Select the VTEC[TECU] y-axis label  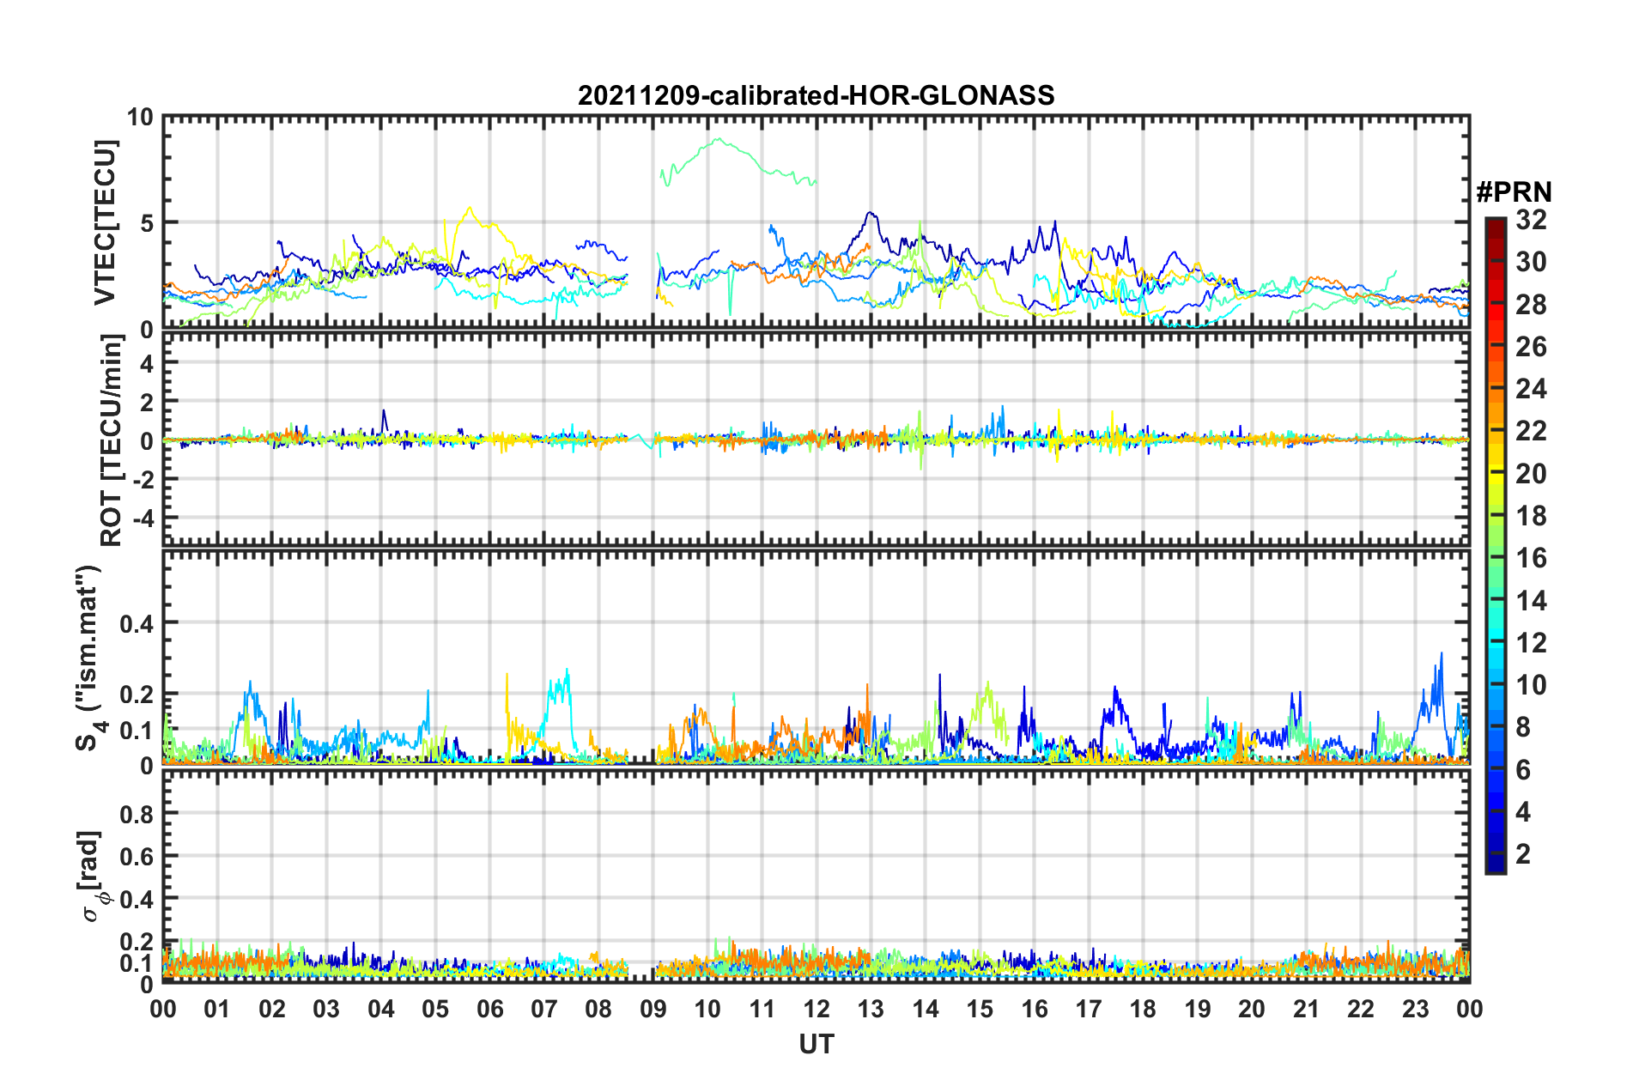(105, 222)
